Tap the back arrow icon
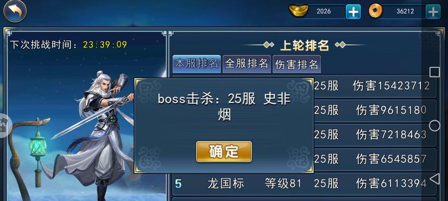 click(x=15, y=11)
